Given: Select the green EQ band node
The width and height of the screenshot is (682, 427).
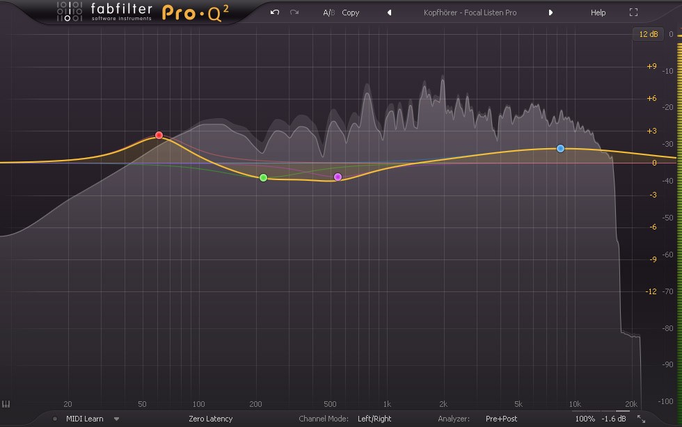Looking at the screenshot, I should [x=263, y=177].
